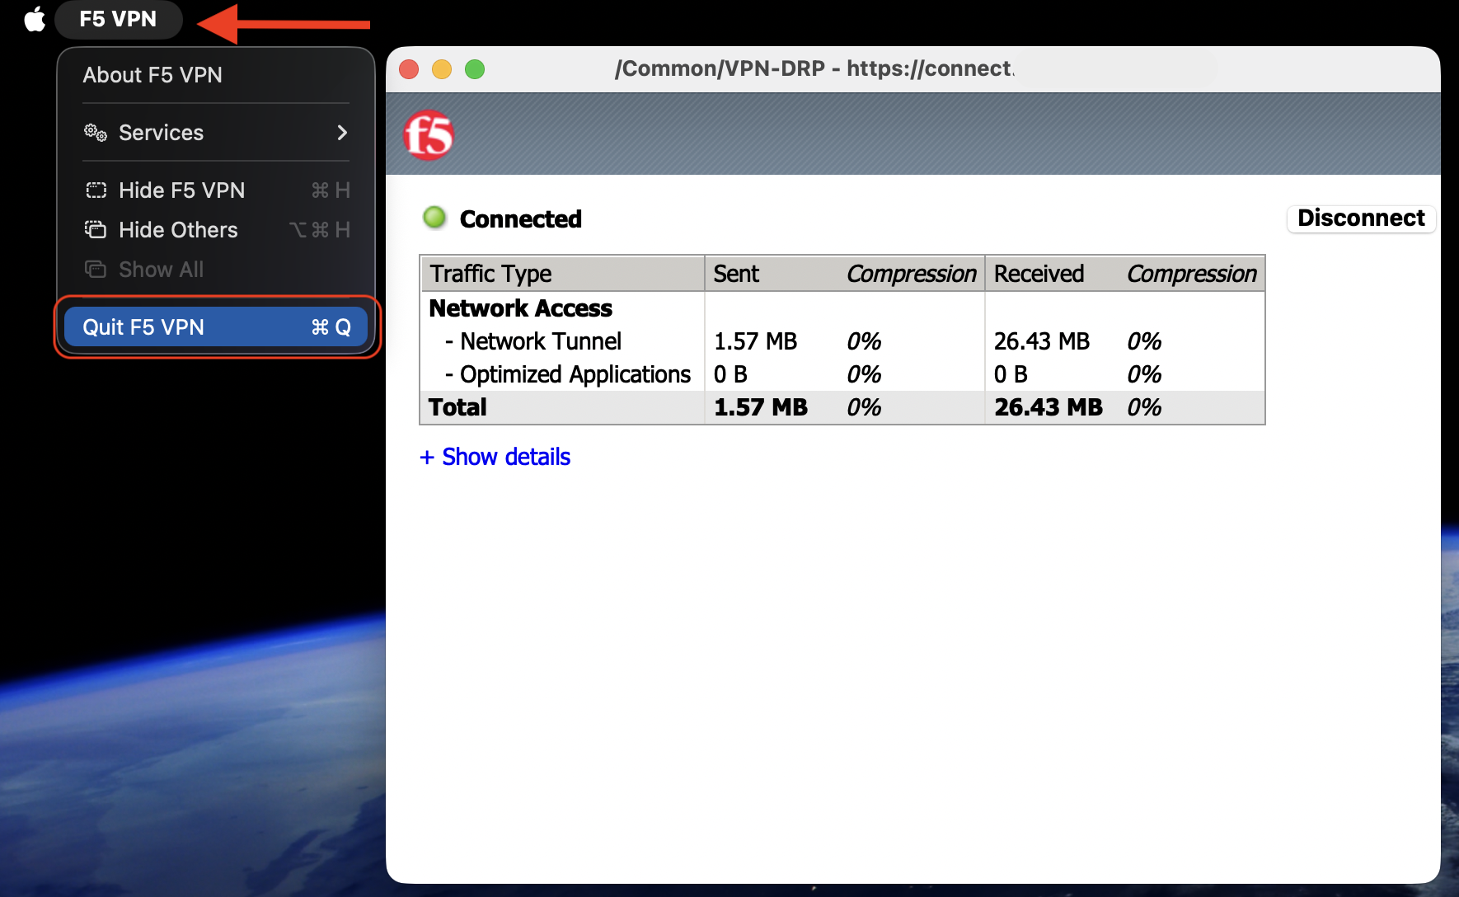Select Quit F5 VPN
The image size is (1459, 897).
[216, 327]
